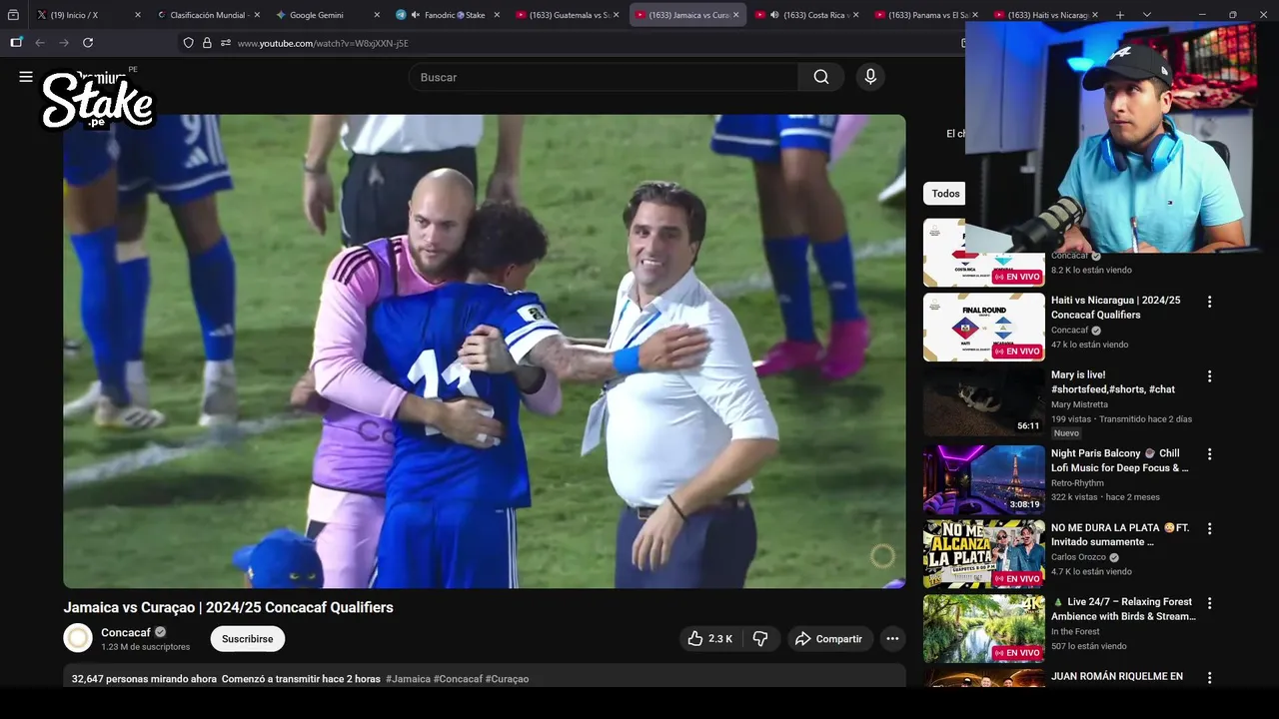Click the main video player
This screenshot has width=1279, height=719.
point(485,352)
